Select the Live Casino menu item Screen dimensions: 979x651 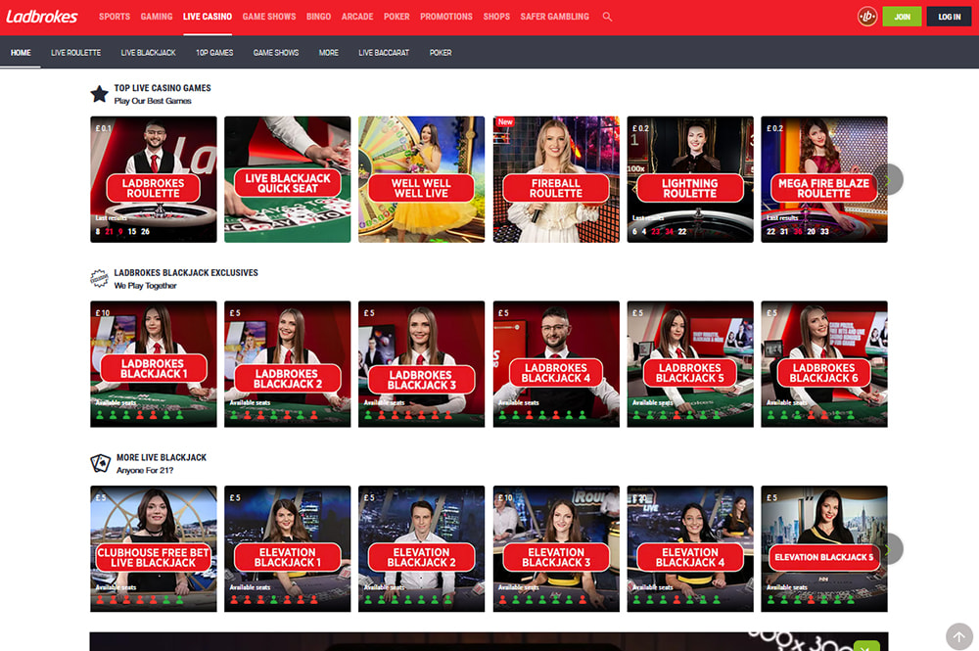208,17
